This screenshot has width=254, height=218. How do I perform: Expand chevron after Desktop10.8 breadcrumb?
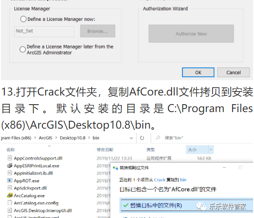[89, 138]
